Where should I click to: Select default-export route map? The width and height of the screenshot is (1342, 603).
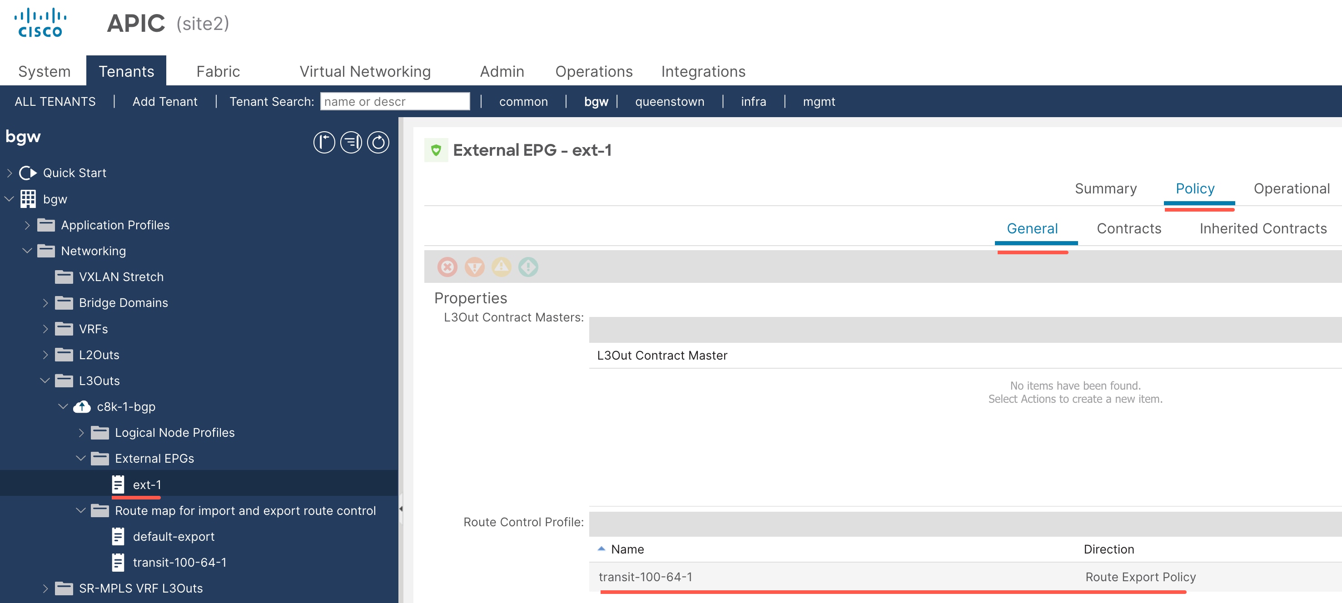pyautogui.click(x=174, y=536)
